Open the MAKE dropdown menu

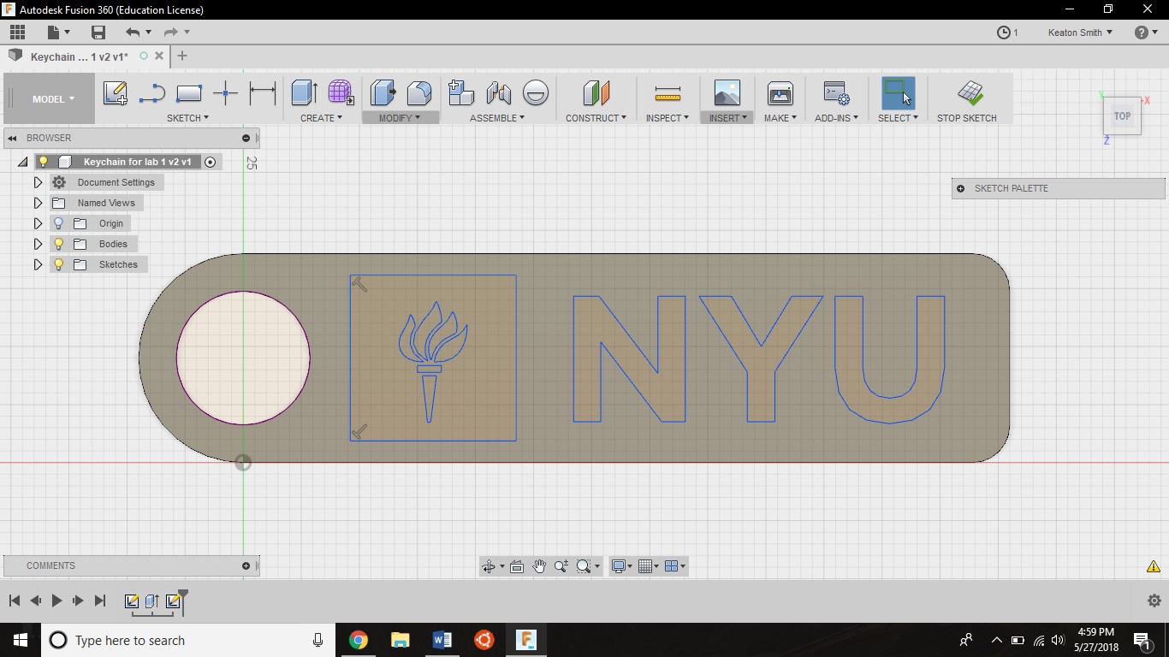pyautogui.click(x=780, y=118)
